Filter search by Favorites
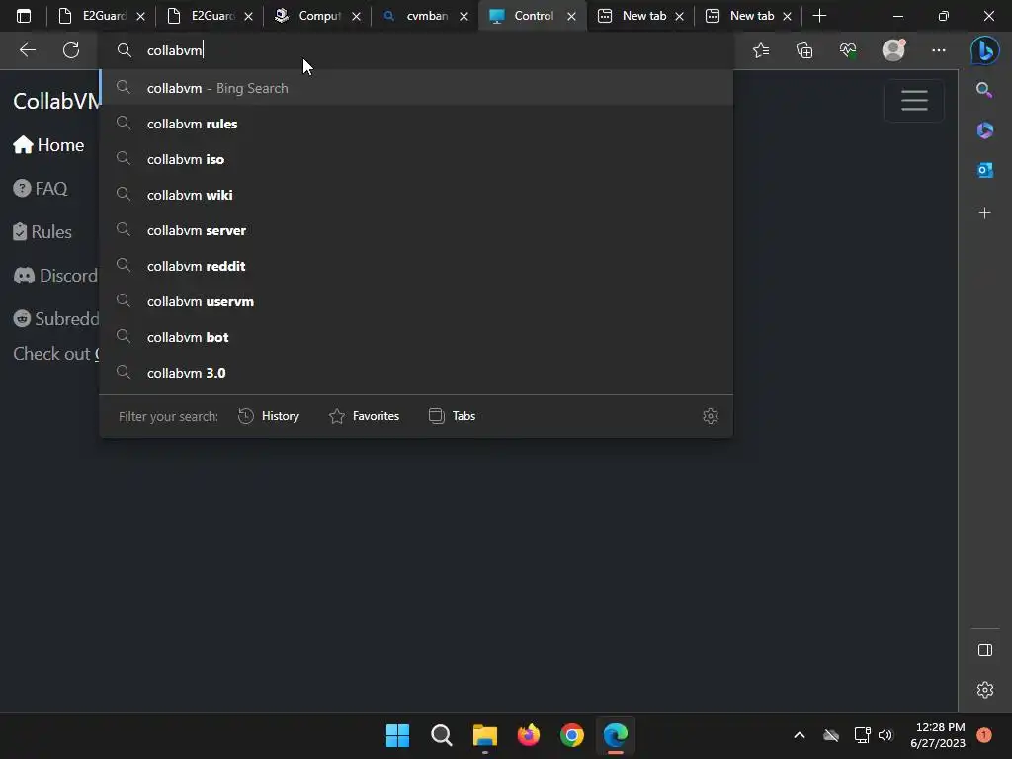Screen dimensions: 1012x759 click(364, 416)
